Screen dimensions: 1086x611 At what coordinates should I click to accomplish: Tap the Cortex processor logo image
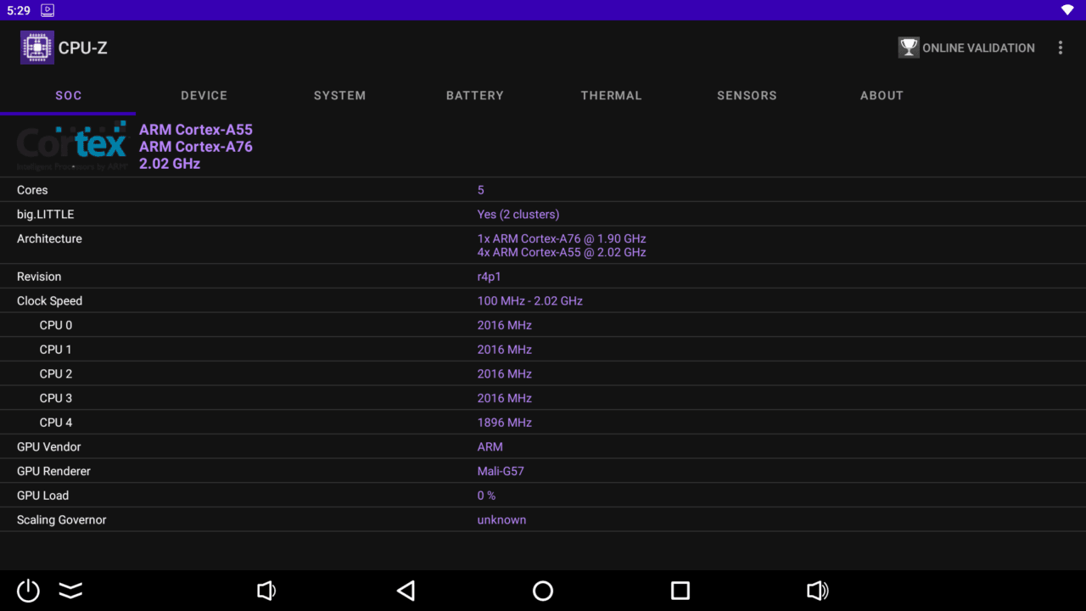tap(72, 146)
